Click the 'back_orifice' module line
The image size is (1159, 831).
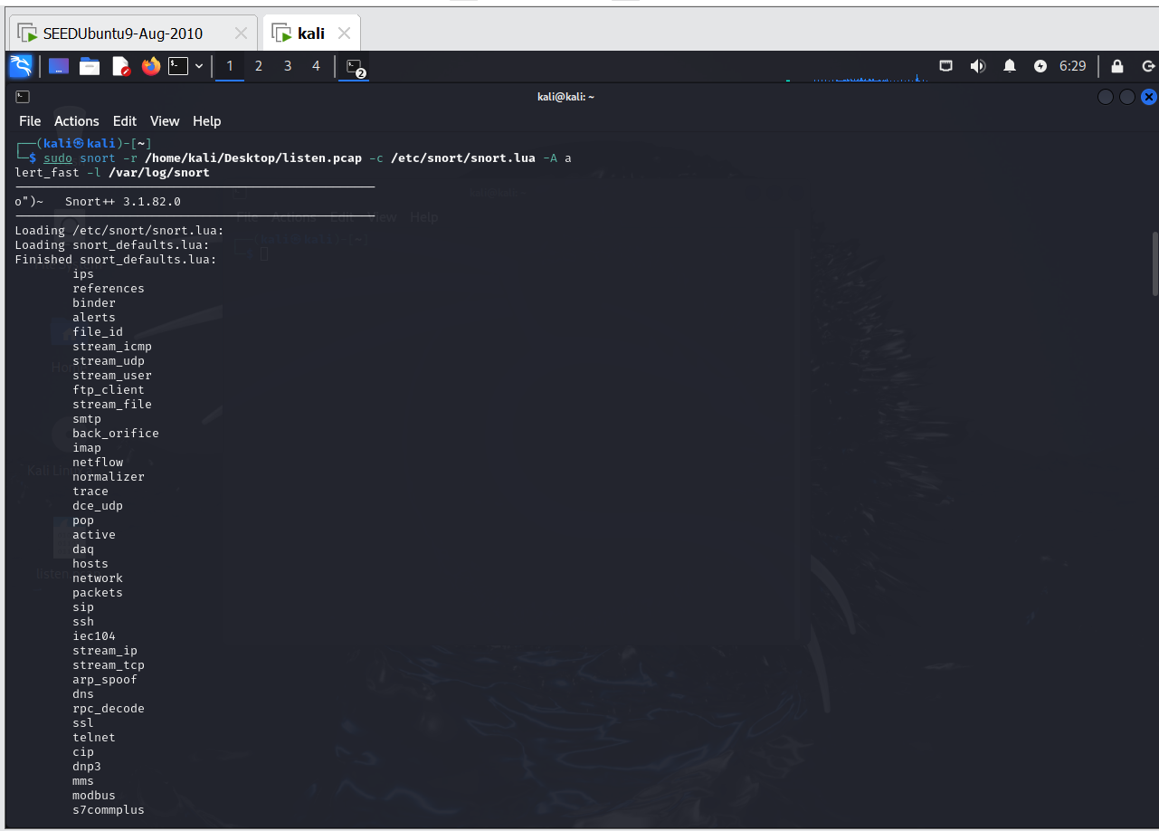tap(116, 434)
